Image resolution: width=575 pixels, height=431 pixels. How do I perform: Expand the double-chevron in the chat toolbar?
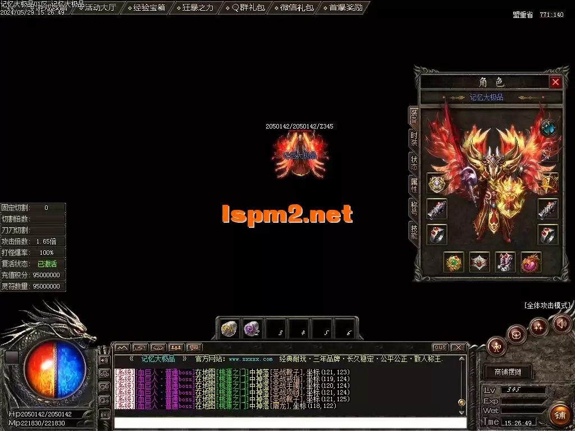(x=122, y=348)
